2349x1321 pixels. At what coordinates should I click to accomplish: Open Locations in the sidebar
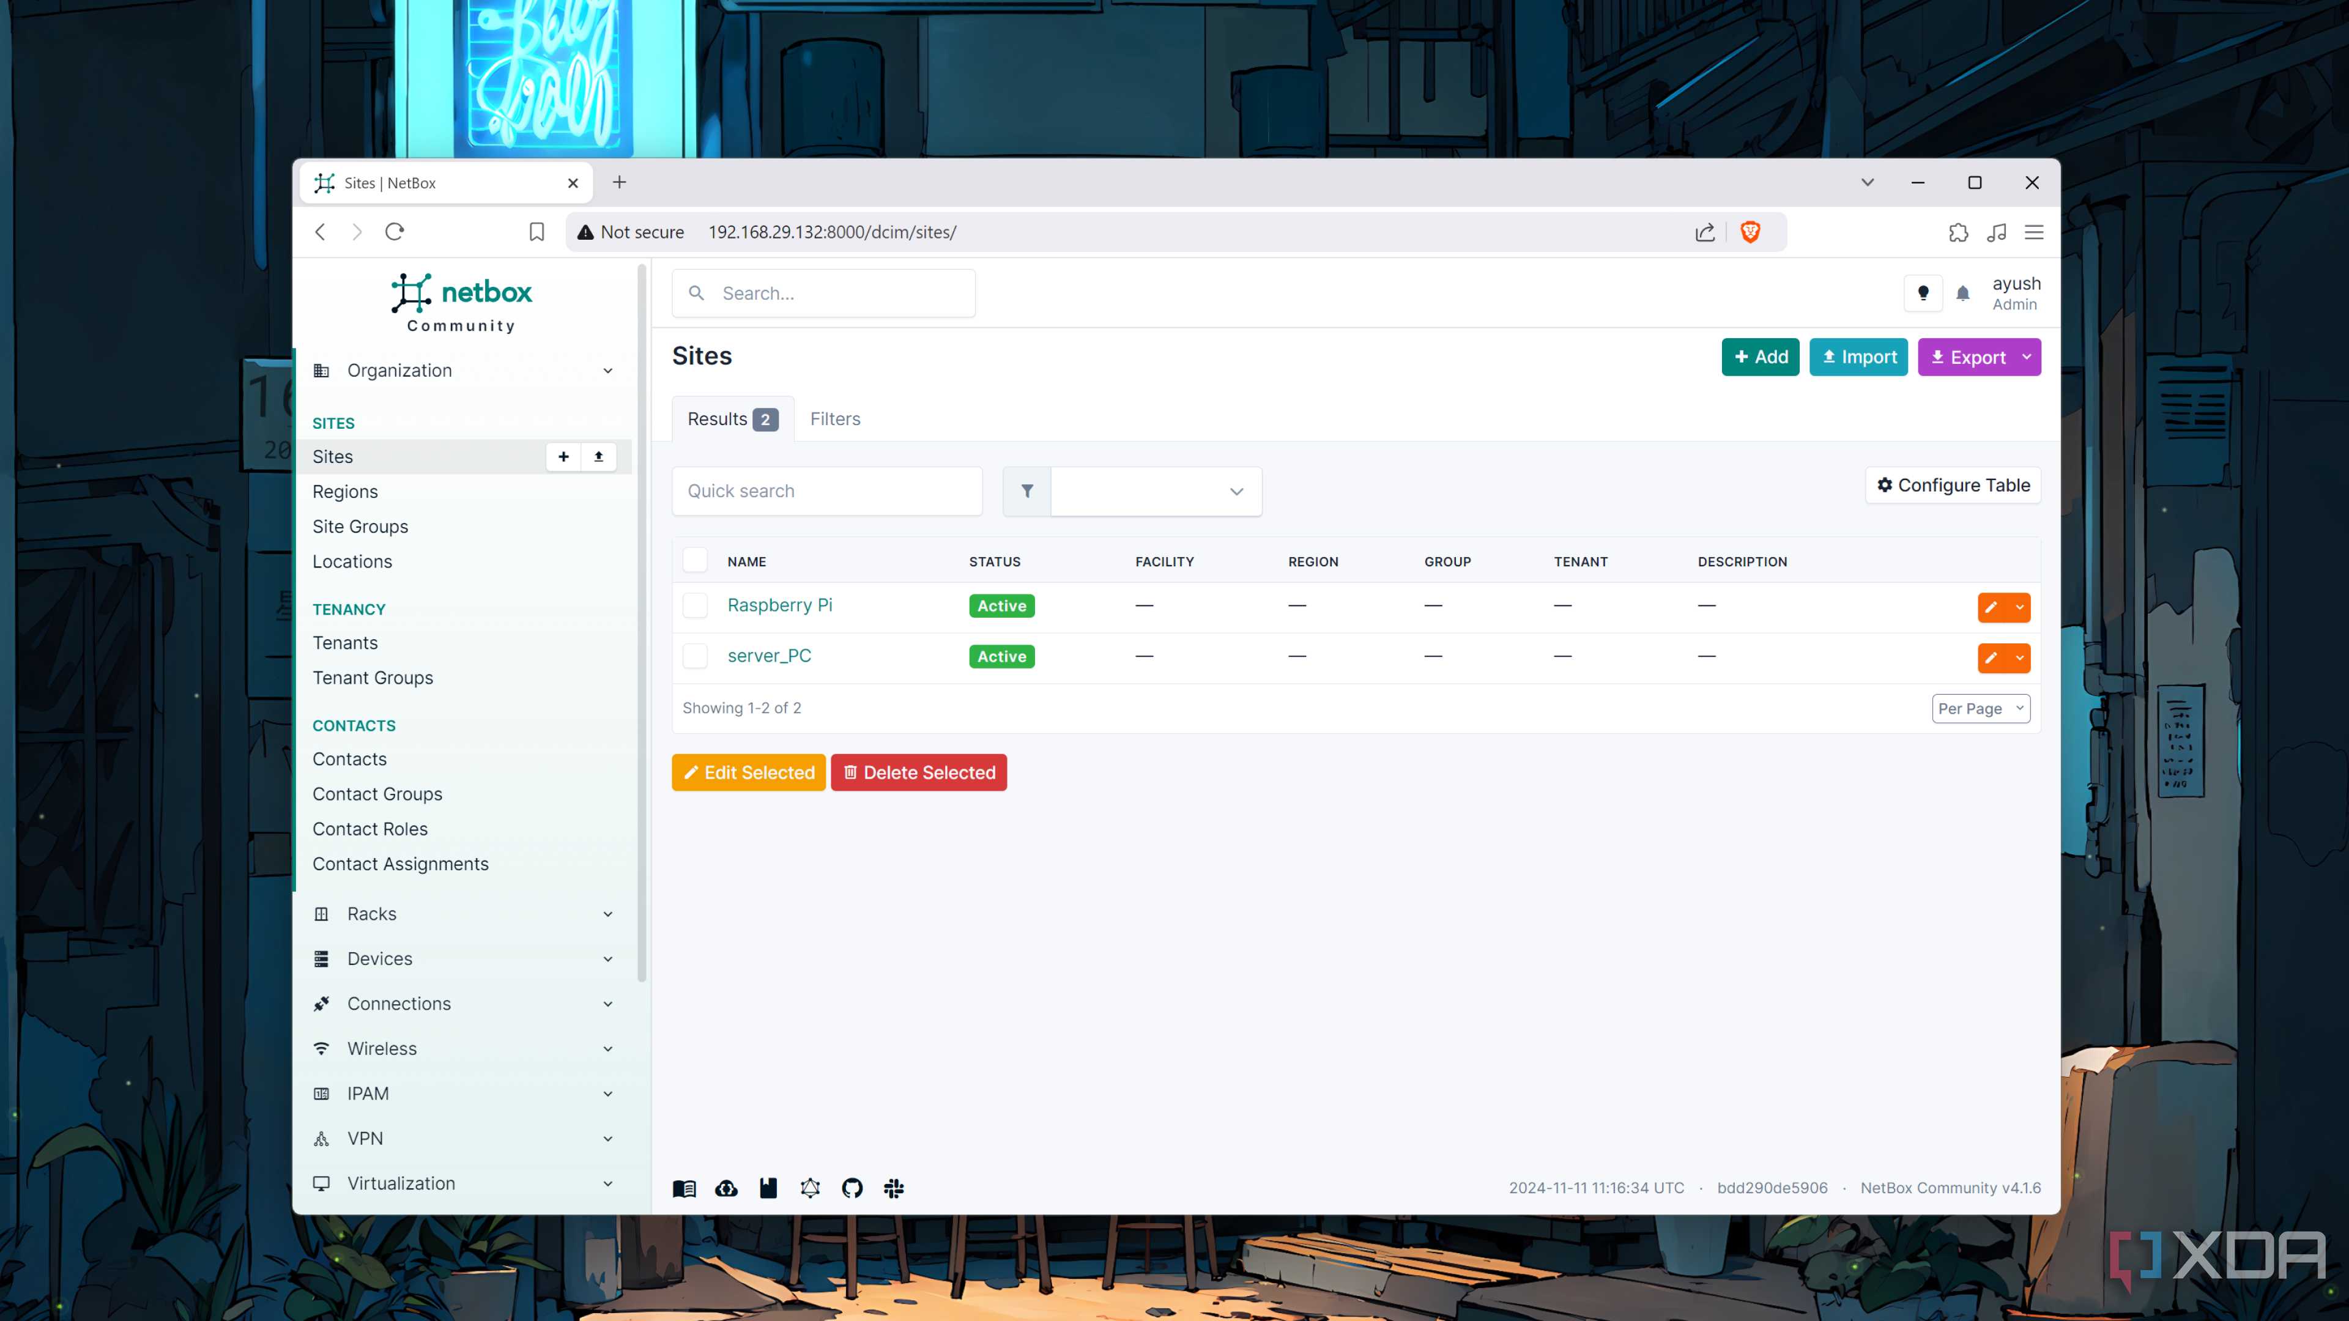[x=352, y=561]
